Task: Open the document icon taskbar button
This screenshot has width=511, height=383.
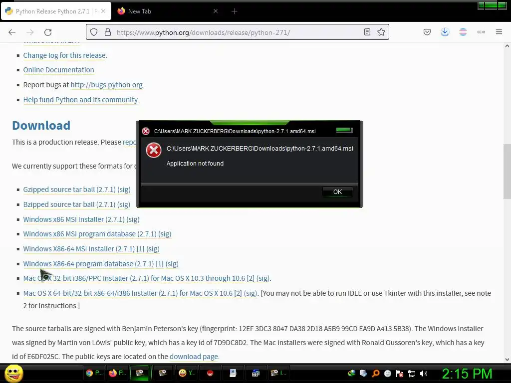Action: click(x=233, y=373)
